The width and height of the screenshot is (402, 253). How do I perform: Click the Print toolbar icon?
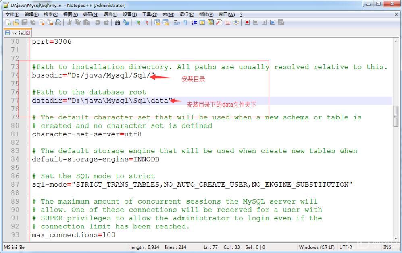click(x=58, y=23)
